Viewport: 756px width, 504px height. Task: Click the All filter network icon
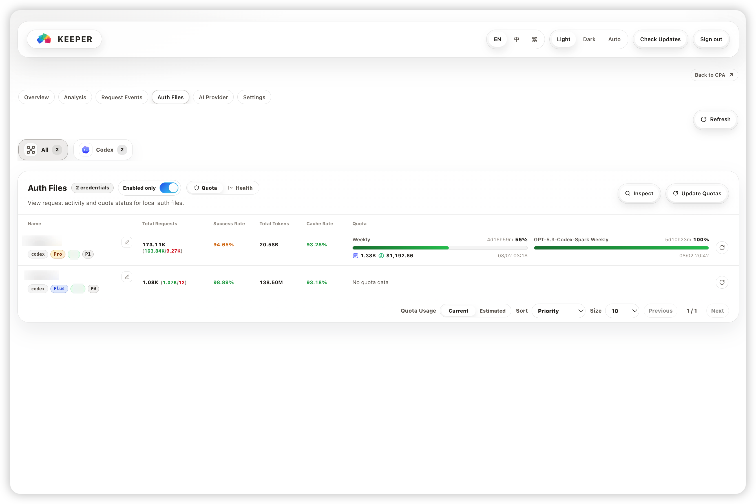pos(31,150)
